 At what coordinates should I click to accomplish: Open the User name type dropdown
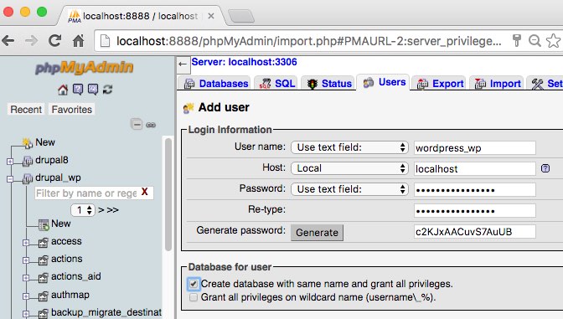pos(349,147)
